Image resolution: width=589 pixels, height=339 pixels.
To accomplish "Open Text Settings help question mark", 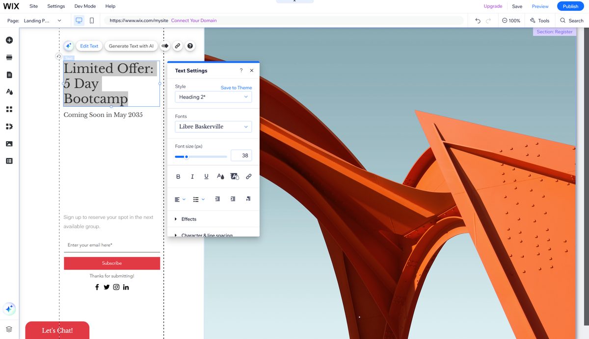I will point(241,71).
